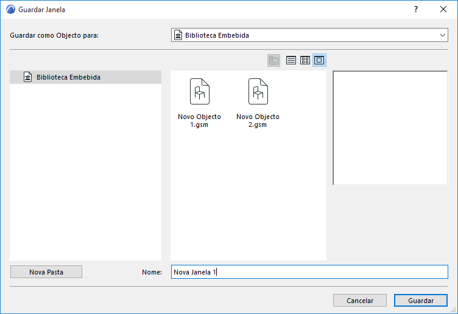
Task: Click the dropdown arrow of destination combo box
Action: pyautogui.click(x=443, y=35)
